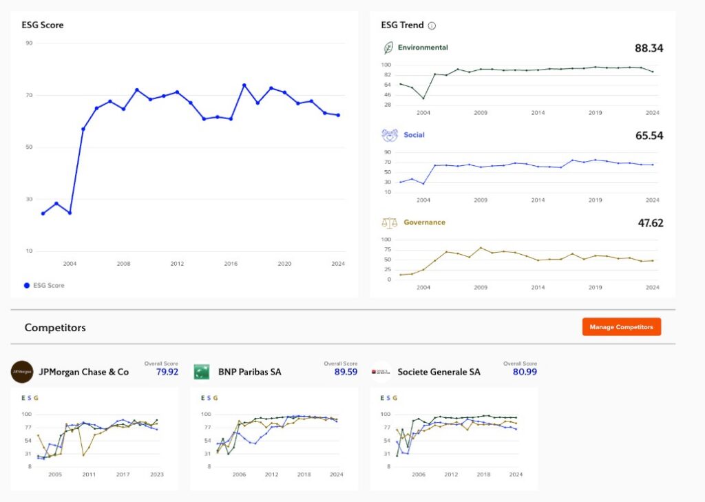The height and width of the screenshot is (502, 705).
Task: Open the Societe Generale SA name link
Action: pyautogui.click(x=439, y=372)
